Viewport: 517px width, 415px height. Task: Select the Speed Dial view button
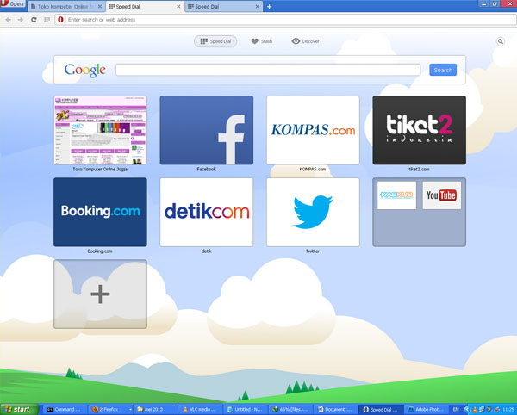click(x=215, y=41)
